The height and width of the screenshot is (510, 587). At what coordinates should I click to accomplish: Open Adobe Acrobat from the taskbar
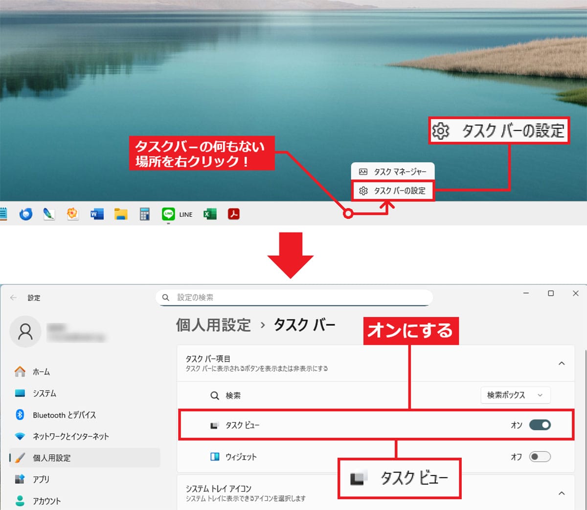[234, 214]
